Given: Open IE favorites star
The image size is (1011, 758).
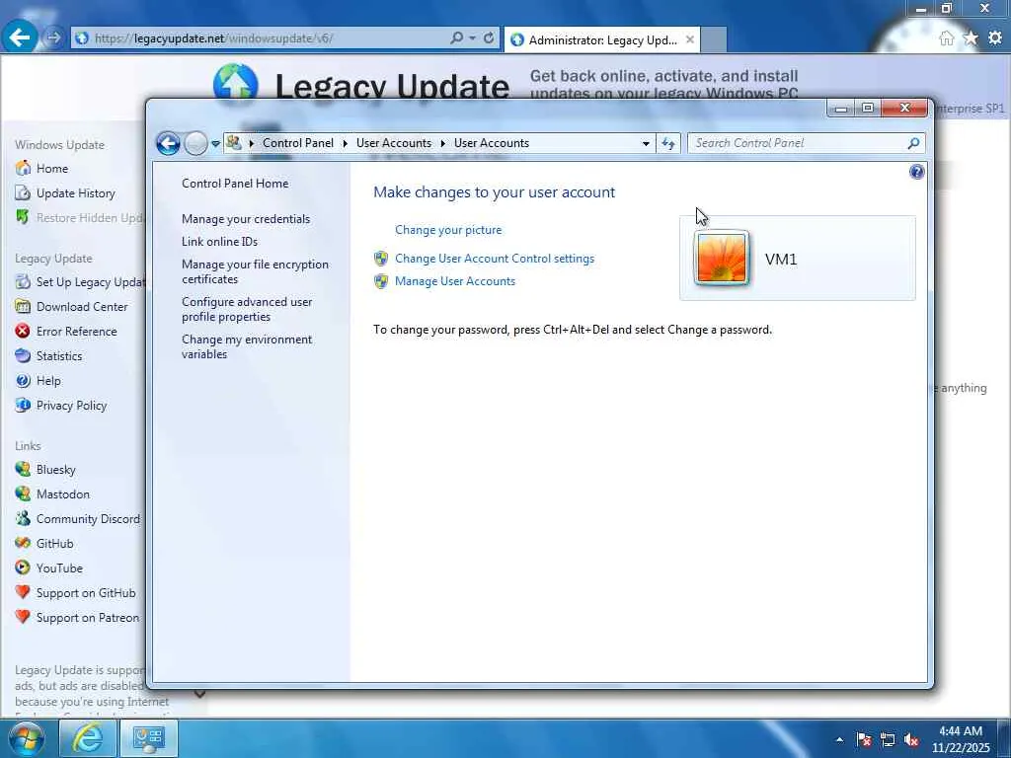Looking at the screenshot, I should (x=971, y=38).
